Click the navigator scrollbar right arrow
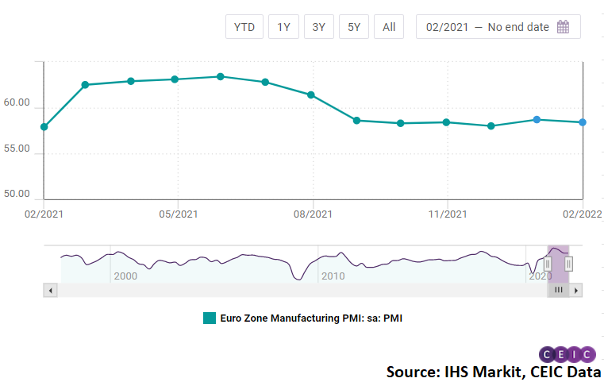 [x=577, y=291]
